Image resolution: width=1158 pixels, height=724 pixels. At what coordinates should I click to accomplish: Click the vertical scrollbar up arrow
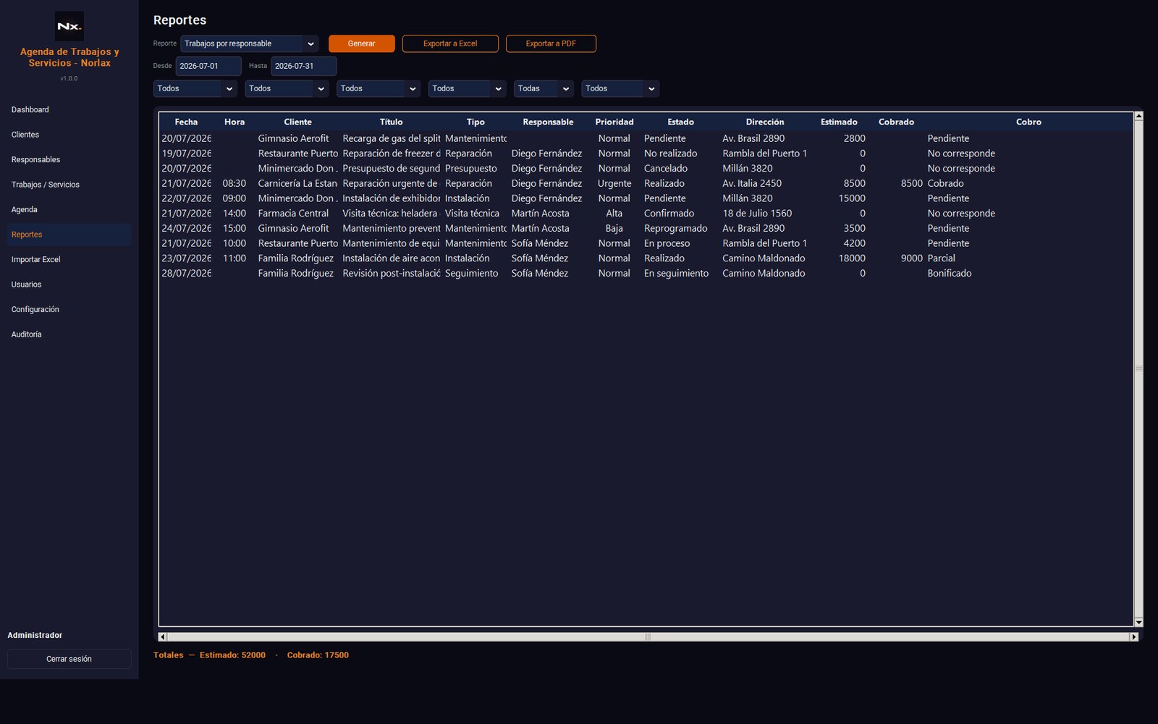pos(1138,116)
